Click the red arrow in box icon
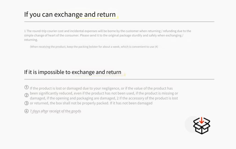Screen dimensions: 236x149 click(x=201, y=121)
